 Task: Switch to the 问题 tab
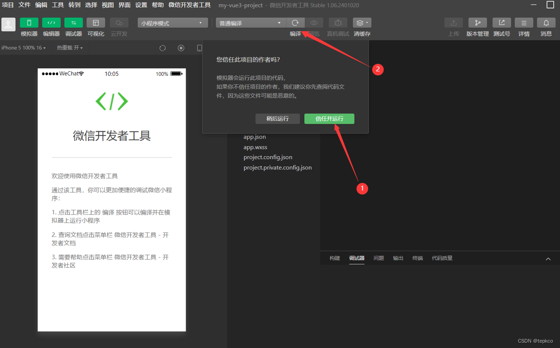[x=379, y=258]
